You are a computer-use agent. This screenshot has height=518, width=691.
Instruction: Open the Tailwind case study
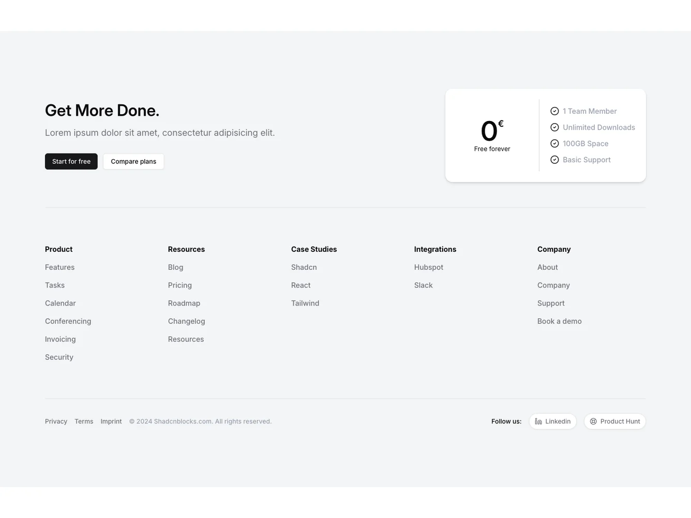pyautogui.click(x=305, y=303)
